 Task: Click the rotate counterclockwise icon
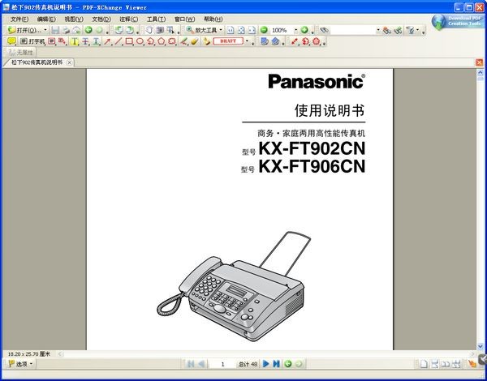(119, 30)
